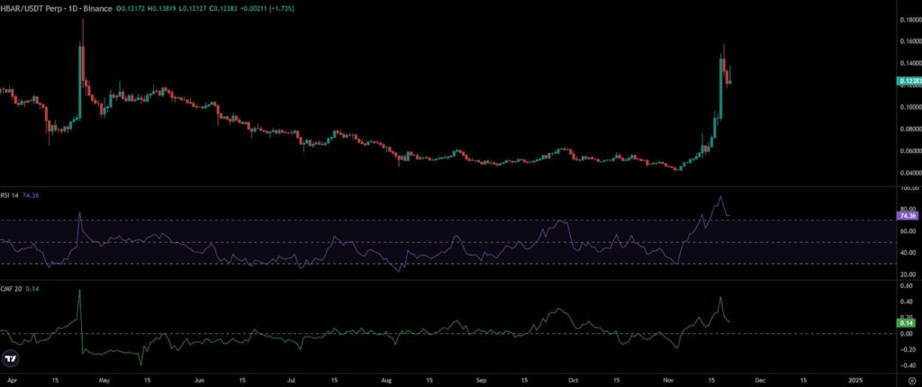The height and width of the screenshot is (387, 922).
Task: Select the RSI 14 indicator legend
Action: [10, 194]
